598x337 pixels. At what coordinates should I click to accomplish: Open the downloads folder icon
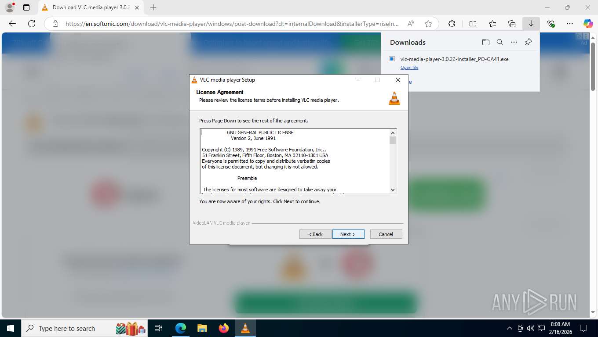tap(485, 42)
